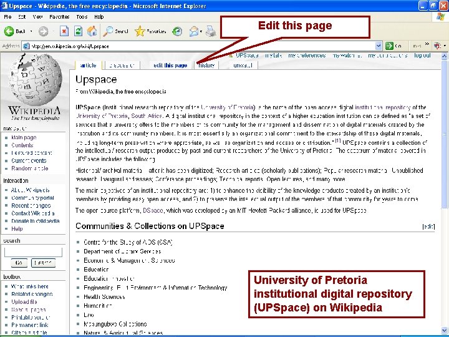This screenshot has width=449, height=337.
Task: Open Random article sidebar link
Action: 30,168
